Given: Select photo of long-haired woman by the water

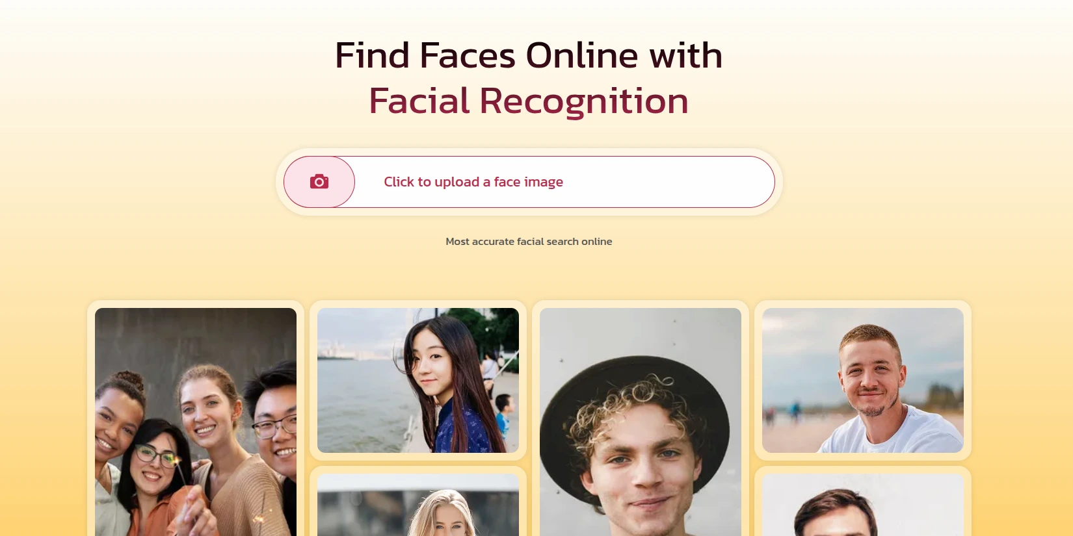Looking at the screenshot, I should point(418,380).
